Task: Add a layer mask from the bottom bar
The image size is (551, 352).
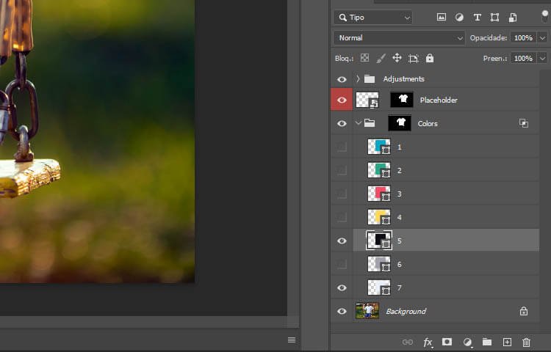Action: click(x=447, y=342)
